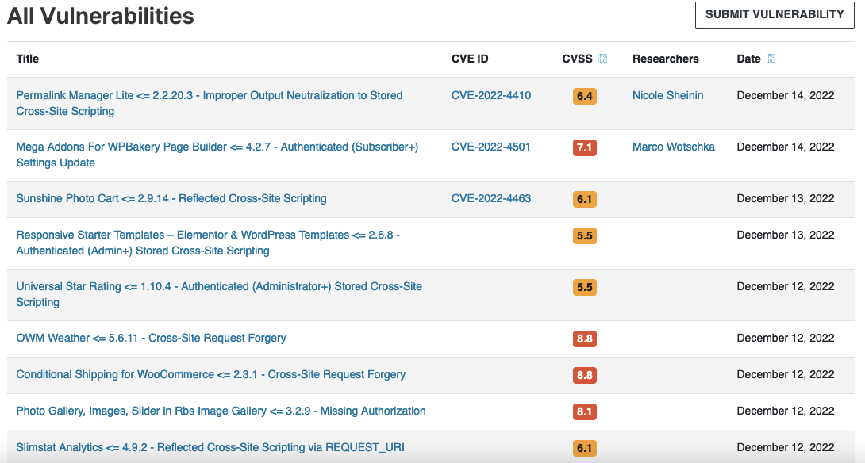Open the Mega Addons For WPBakery vulnerability

click(x=217, y=155)
